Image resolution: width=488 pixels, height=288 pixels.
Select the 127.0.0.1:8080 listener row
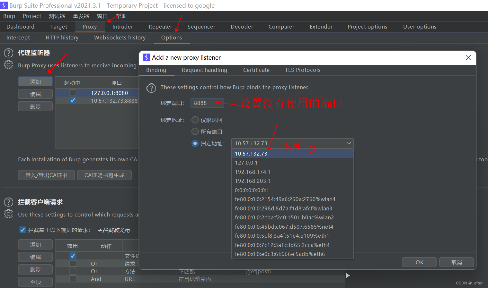coord(97,93)
